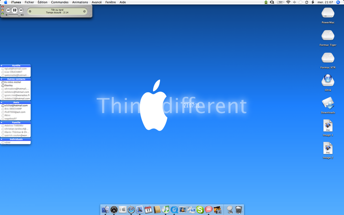The width and height of the screenshot is (344, 215).
Task: Open the Édition menu
Action: [x=42, y=2]
